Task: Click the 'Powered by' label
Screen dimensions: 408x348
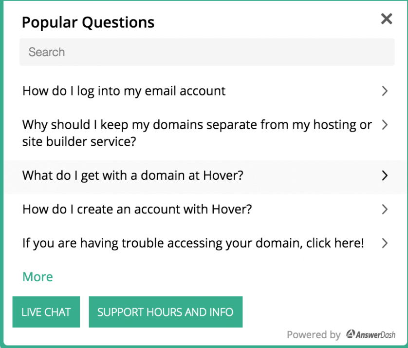Action: [x=314, y=335]
